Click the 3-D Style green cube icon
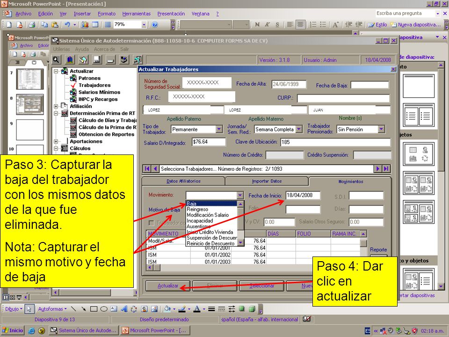 point(252,309)
